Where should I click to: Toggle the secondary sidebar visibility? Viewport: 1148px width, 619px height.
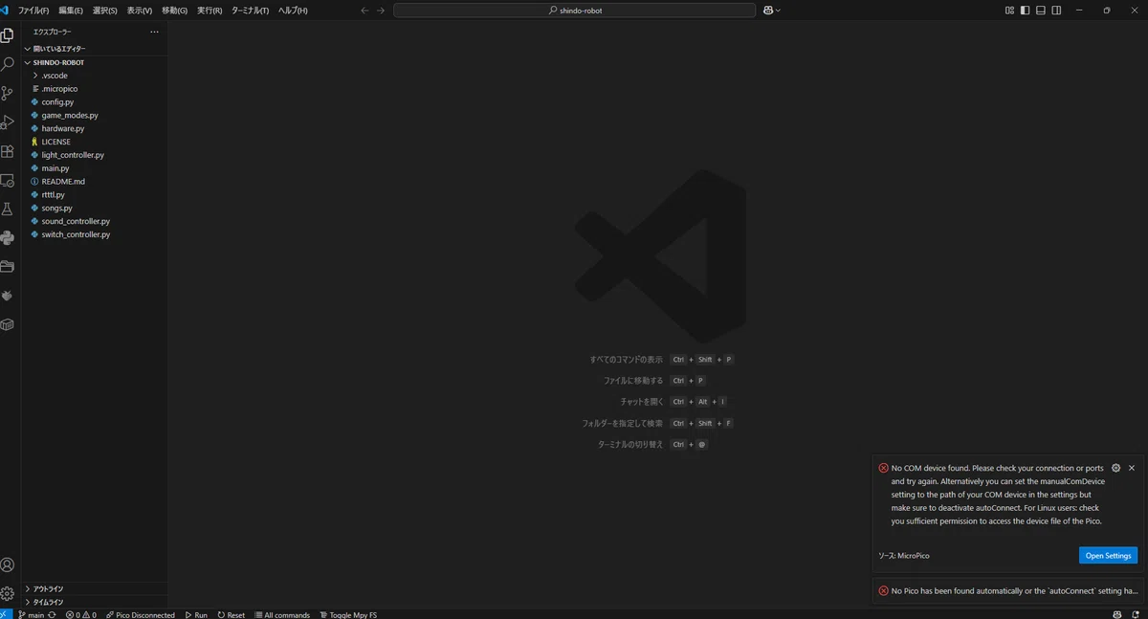click(1056, 11)
